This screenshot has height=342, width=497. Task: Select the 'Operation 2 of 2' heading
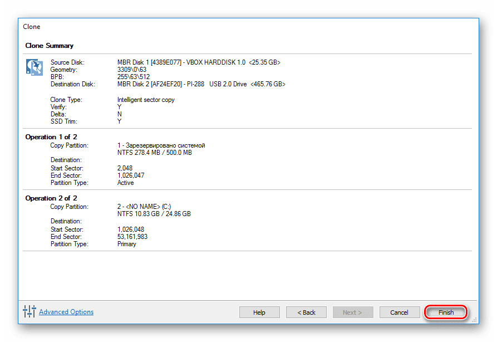point(51,198)
